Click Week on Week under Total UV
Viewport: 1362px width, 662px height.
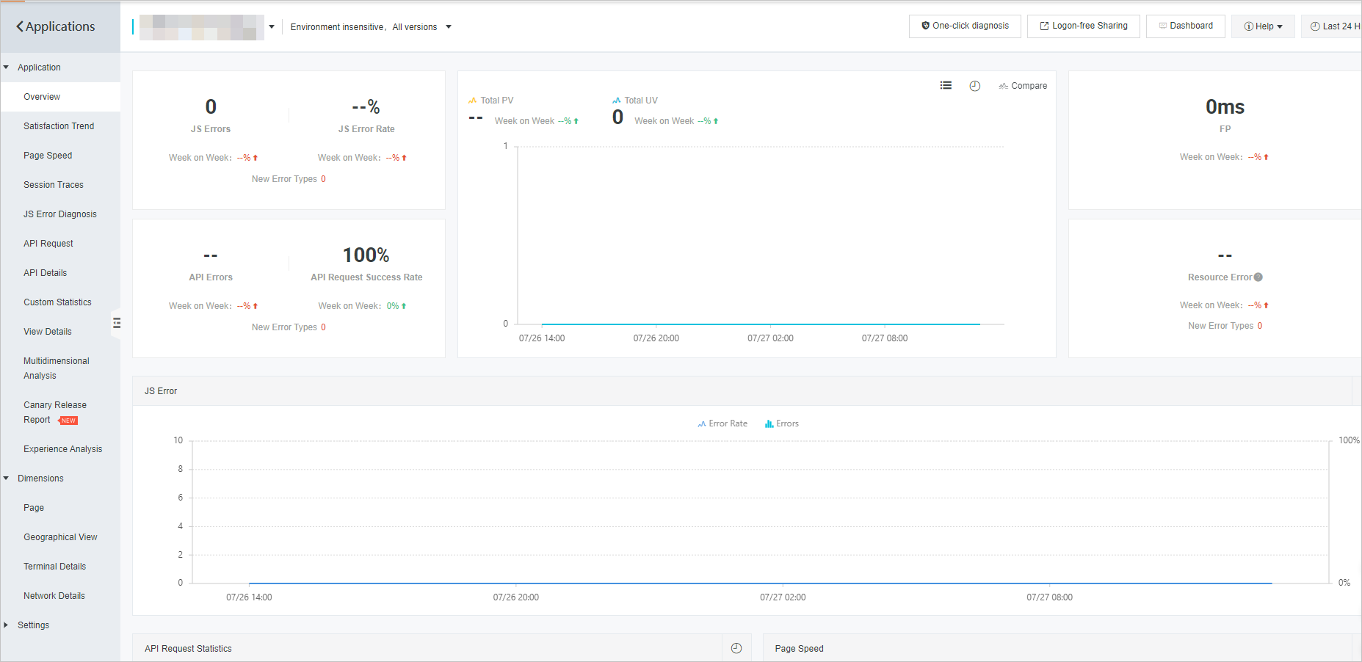(676, 121)
